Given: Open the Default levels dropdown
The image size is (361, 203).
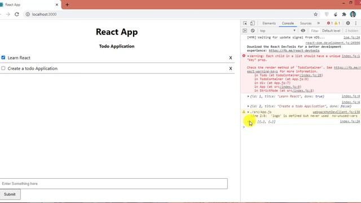Looking at the screenshot, I should coord(331,30).
